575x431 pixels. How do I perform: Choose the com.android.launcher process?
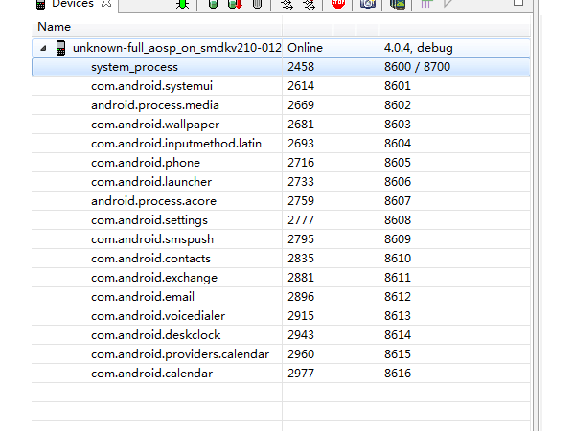151,182
